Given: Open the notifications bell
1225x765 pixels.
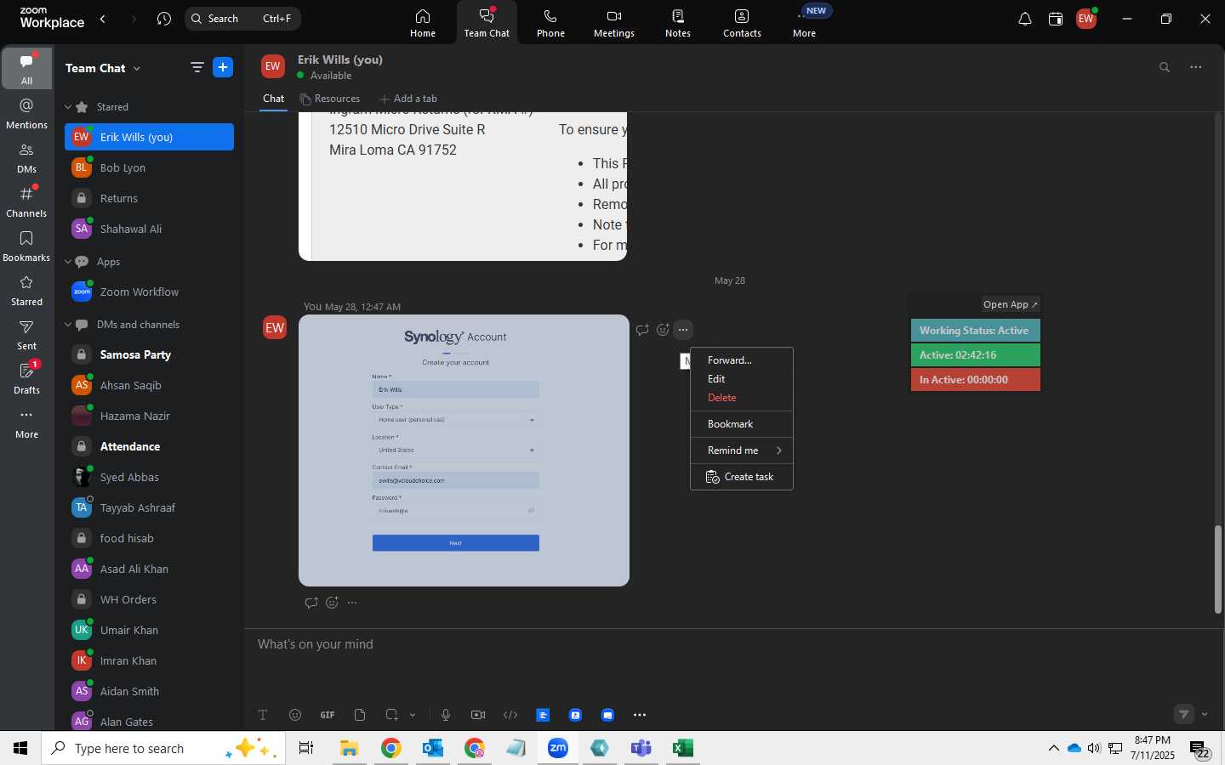Looking at the screenshot, I should point(1025,19).
